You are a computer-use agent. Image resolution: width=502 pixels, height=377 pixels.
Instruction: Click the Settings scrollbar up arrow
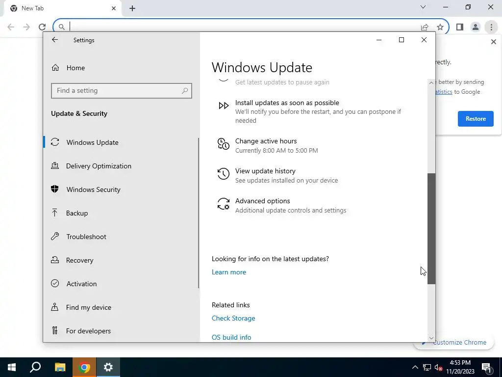(x=431, y=82)
